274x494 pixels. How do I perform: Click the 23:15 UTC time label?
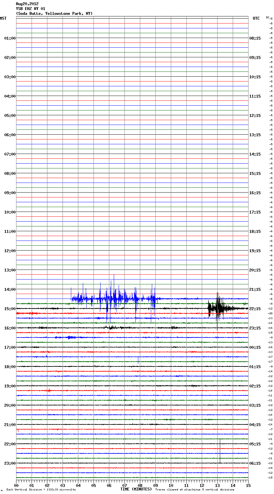point(255,328)
